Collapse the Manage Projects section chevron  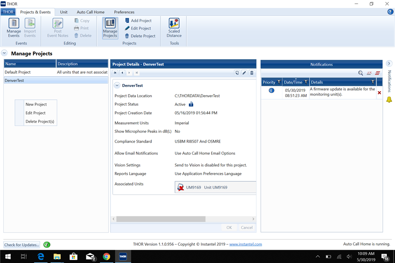[x=4, y=53]
